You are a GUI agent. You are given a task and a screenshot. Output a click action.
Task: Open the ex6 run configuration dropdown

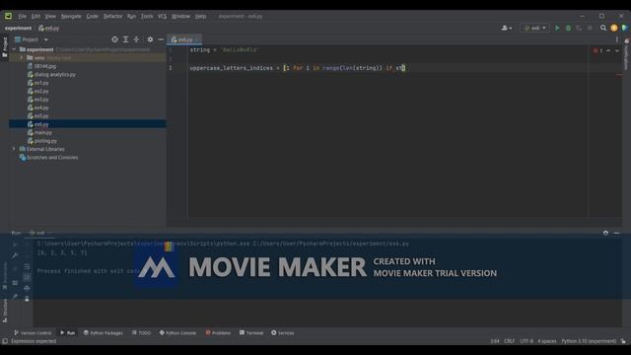pyautogui.click(x=534, y=28)
